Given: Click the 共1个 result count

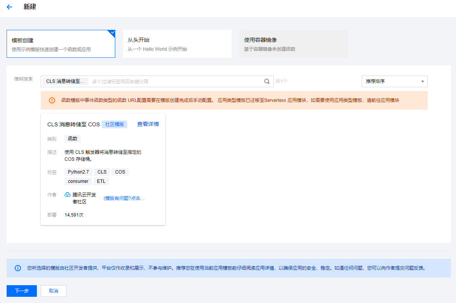Looking at the screenshot, I should tap(281, 81).
